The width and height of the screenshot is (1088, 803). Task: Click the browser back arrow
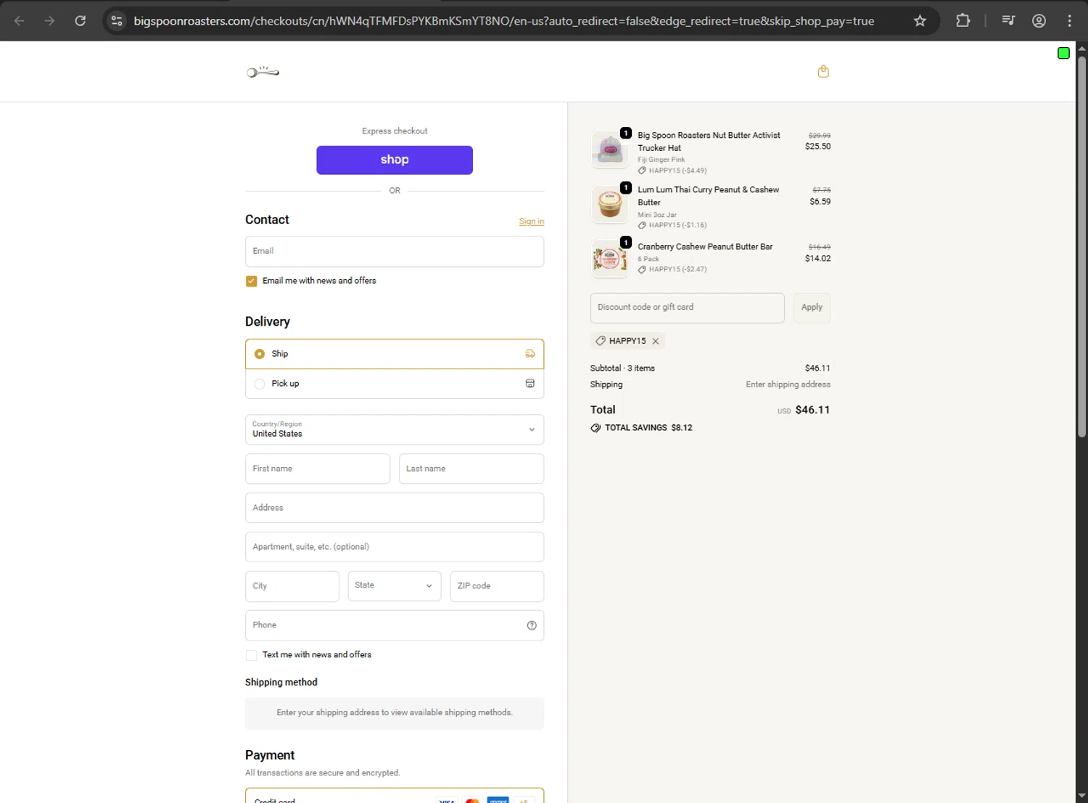[20, 21]
